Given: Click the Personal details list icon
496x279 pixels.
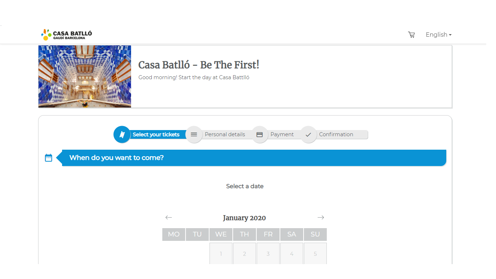Looking at the screenshot, I should pos(194,134).
